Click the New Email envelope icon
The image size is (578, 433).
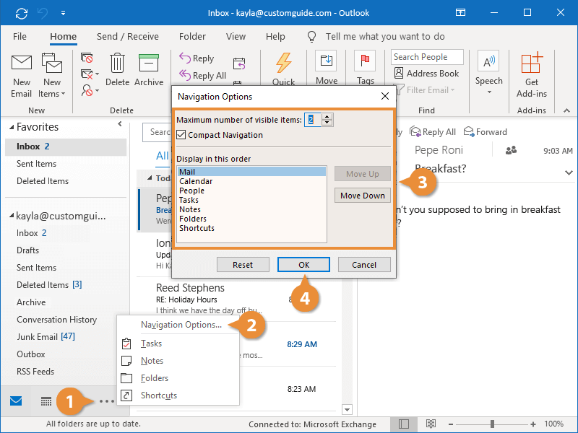22,63
